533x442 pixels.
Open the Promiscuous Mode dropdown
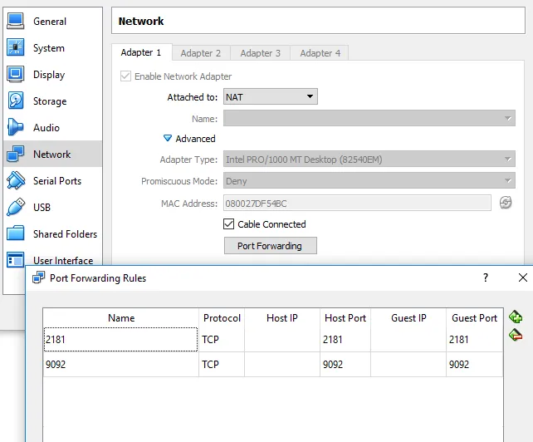[369, 181]
